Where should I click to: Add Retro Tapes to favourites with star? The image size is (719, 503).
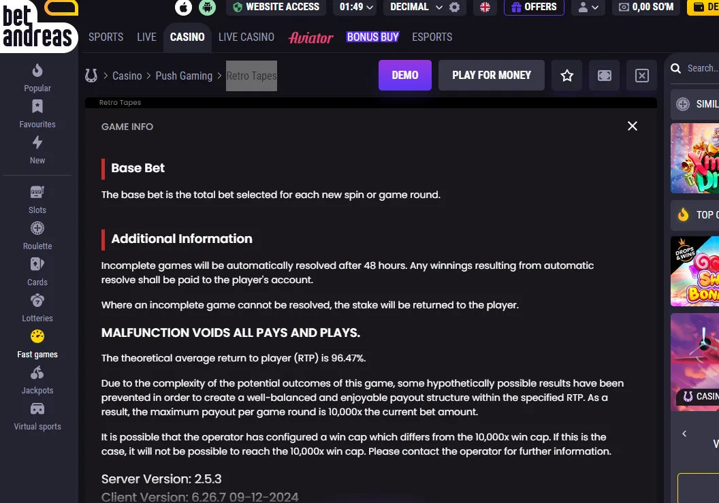click(x=566, y=75)
